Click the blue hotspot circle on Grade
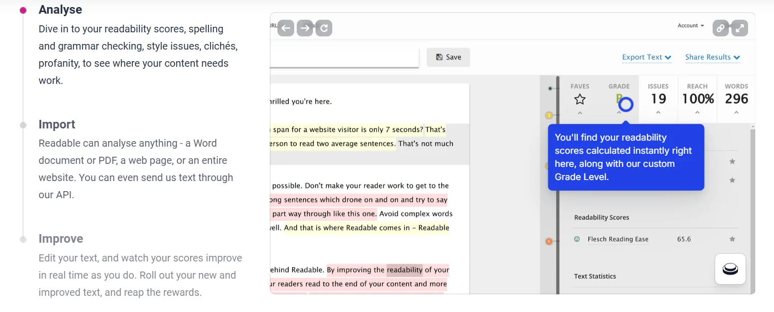The height and width of the screenshot is (312, 774). point(626,104)
